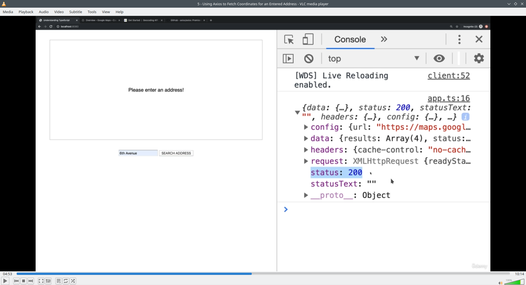
Task: Expand the config property
Action: click(306, 127)
